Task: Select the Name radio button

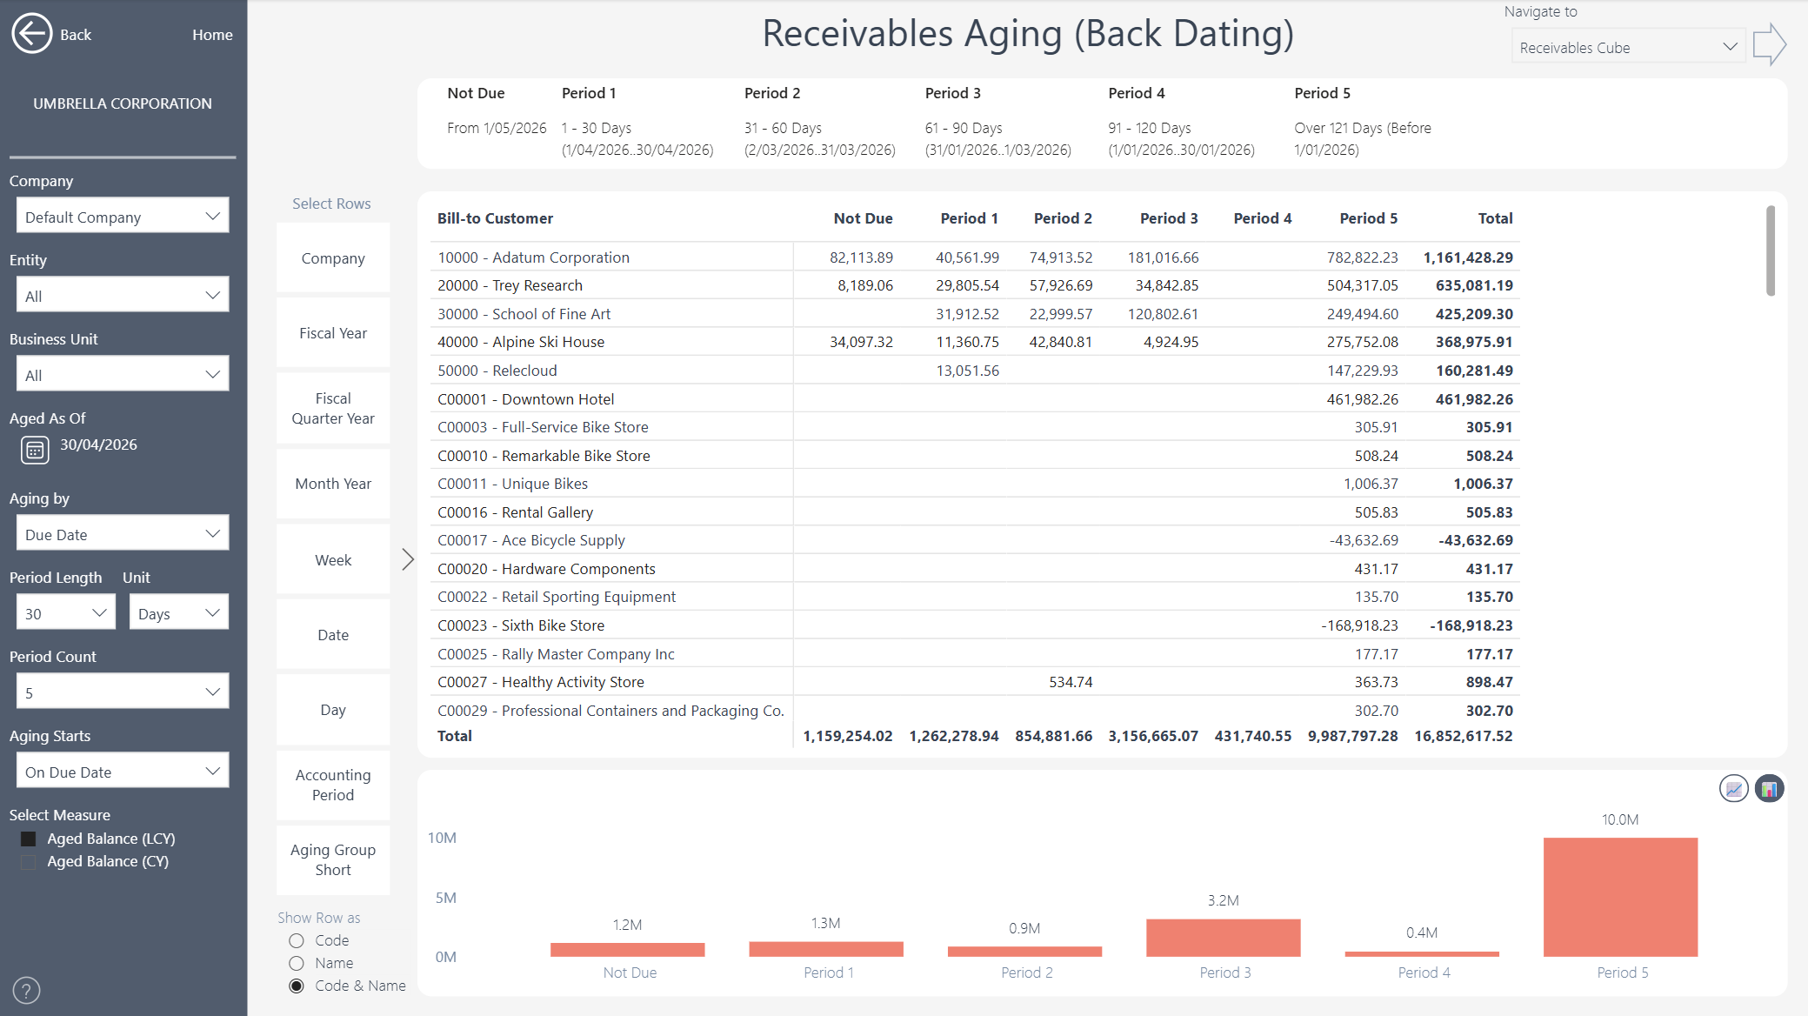Action: click(297, 963)
